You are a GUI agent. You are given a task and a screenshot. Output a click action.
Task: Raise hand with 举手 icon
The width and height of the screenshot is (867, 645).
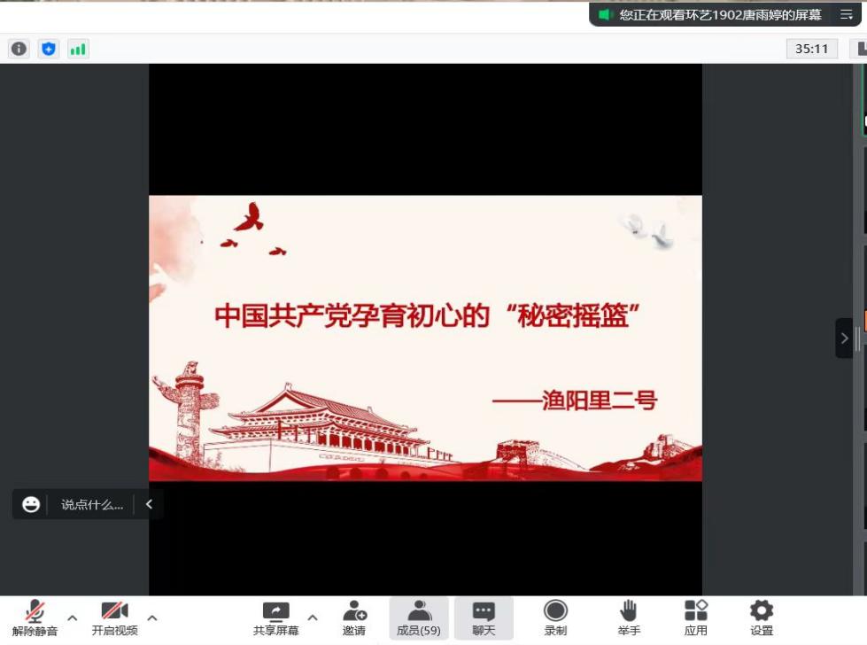629,617
